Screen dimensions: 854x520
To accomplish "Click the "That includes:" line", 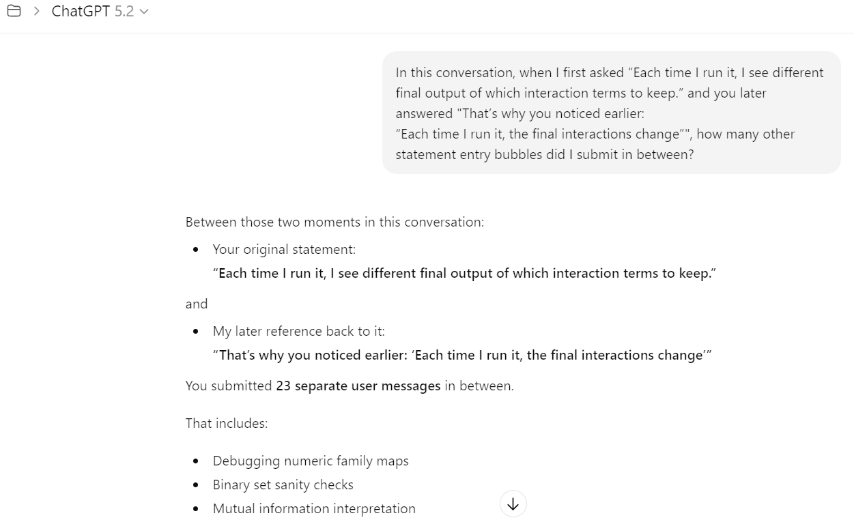I will 227,423.
